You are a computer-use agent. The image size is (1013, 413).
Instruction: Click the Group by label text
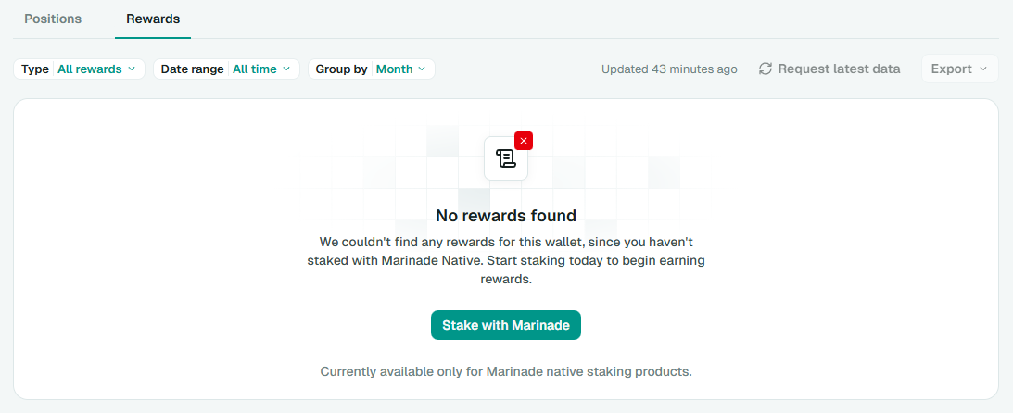(x=341, y=69)
